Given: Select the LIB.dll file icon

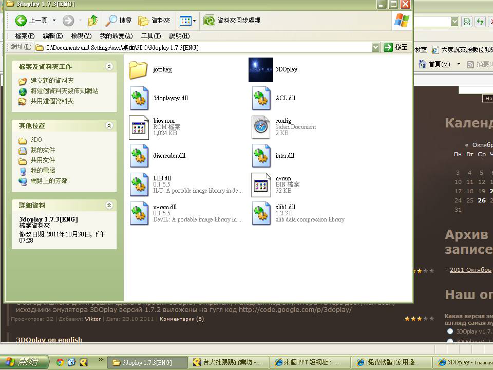Looking at the screenshot, I should pyautogui.click(x=139, y=184).
